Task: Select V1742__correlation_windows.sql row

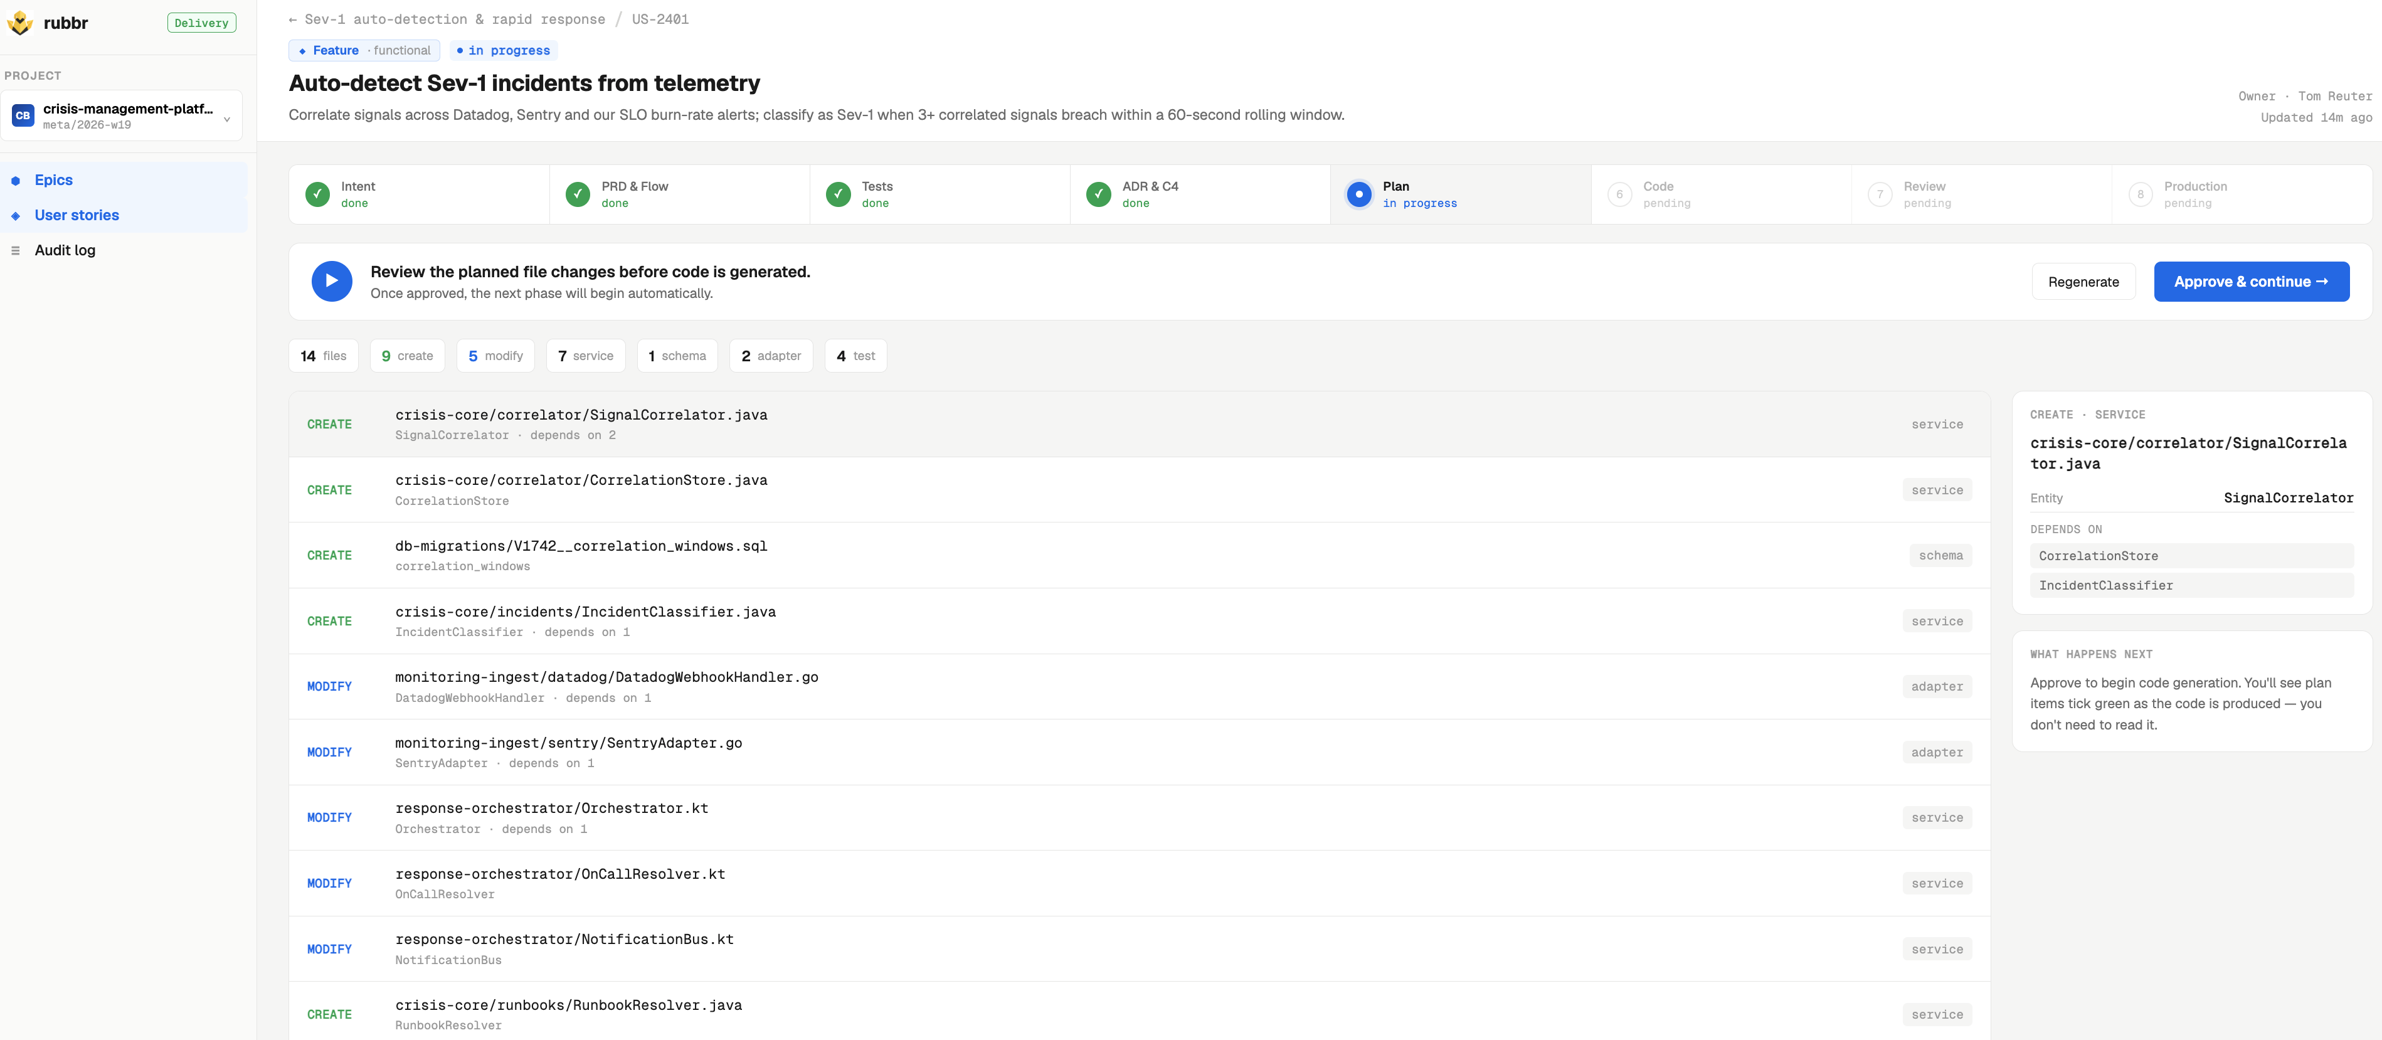Action: pos(1139,556)
